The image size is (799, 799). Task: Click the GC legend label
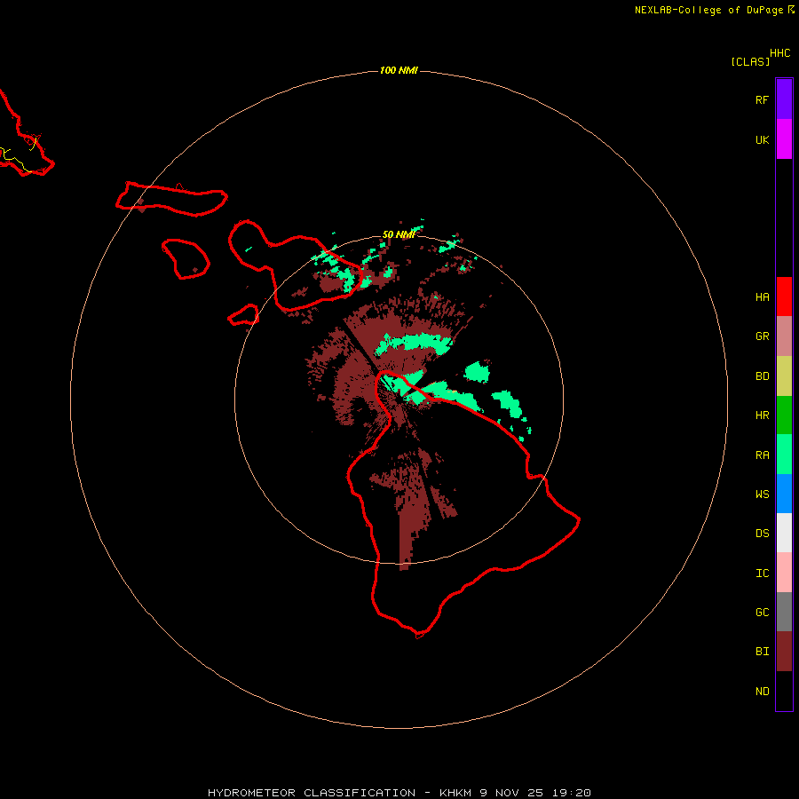(x=762, y=613)
